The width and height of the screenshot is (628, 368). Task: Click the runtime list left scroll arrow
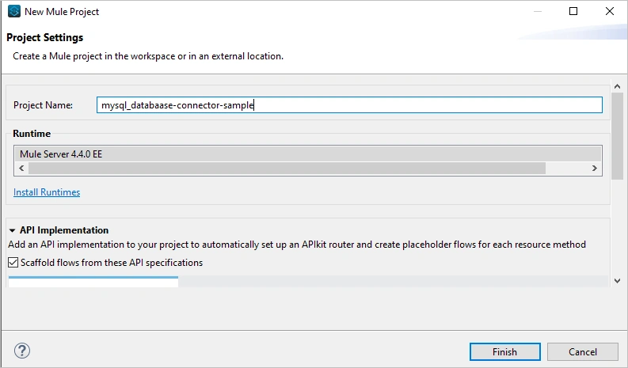click(x=21, y=169)
